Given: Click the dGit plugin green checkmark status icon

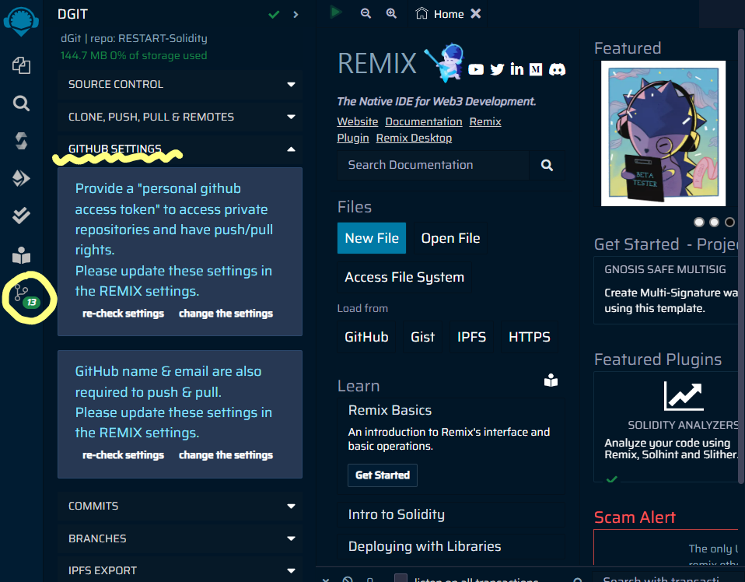Looking at the screenshot, I should pos(274,15).
